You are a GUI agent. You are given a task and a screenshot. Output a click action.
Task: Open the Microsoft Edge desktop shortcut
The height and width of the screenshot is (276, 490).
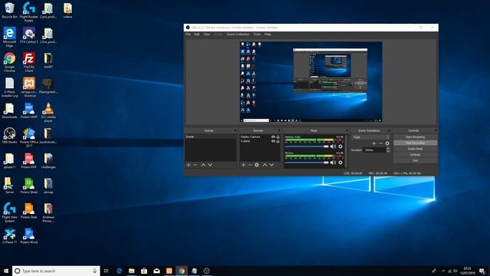pyautogui.click(x=9, y=37)
